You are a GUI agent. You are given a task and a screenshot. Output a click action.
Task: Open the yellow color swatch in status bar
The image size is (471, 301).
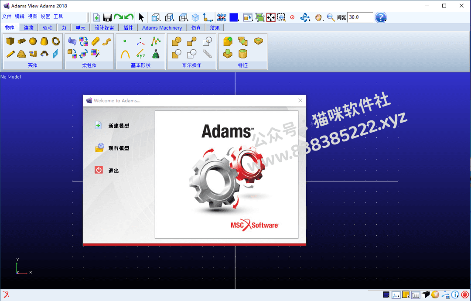click(x=406, y=295)
